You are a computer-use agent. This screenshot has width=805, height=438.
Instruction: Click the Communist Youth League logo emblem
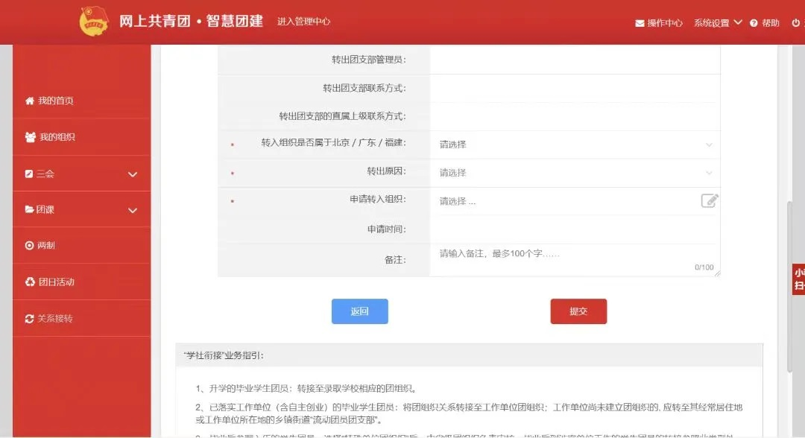click(94, 21)
